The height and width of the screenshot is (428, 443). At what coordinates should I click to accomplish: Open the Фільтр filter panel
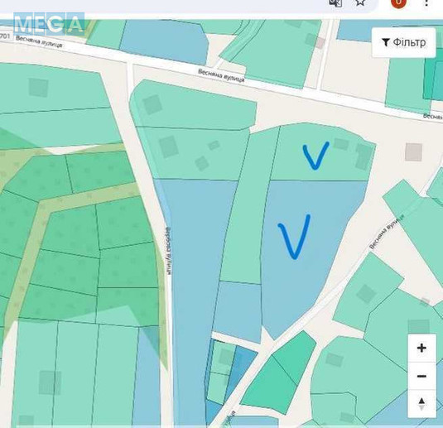(x=404, y=43)
